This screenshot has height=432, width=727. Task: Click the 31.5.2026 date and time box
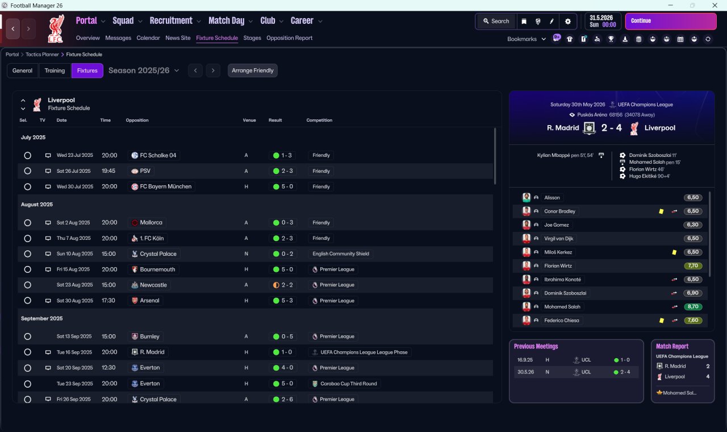603,21
